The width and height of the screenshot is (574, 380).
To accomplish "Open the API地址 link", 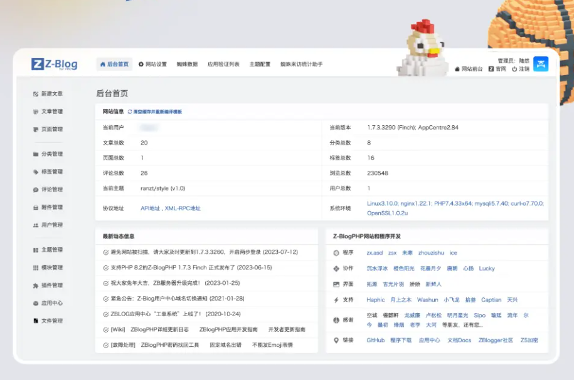I will coord(150,208).
